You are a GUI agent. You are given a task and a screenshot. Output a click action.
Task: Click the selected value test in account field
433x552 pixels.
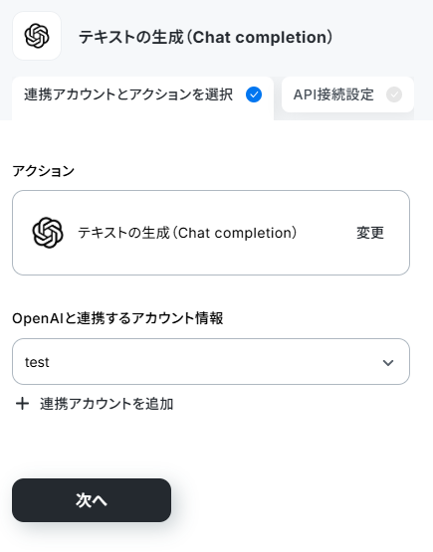point(37,362)
